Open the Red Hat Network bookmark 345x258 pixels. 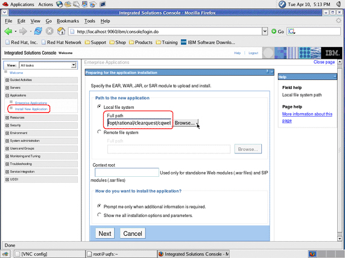point(62,42)
